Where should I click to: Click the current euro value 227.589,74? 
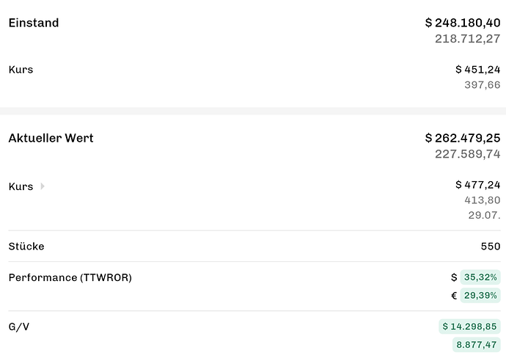tap(468, 154)
